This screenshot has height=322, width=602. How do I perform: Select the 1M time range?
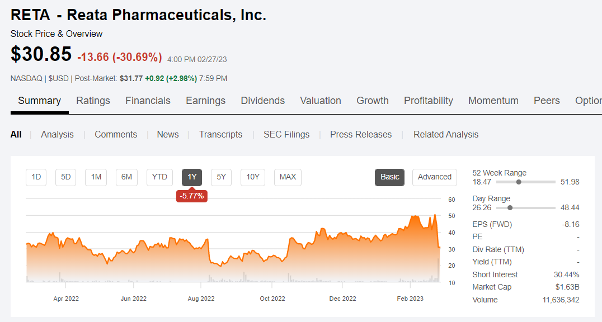coord(96,177)
